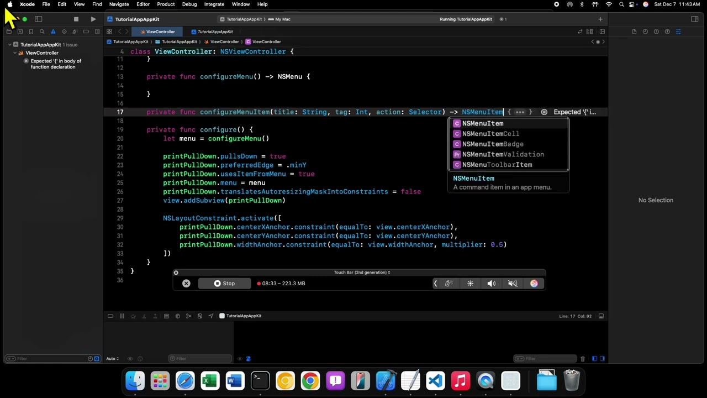This screenshot has height=398, width=707.
Task: Open the related items grid menu
Action: tap(109, 32)
